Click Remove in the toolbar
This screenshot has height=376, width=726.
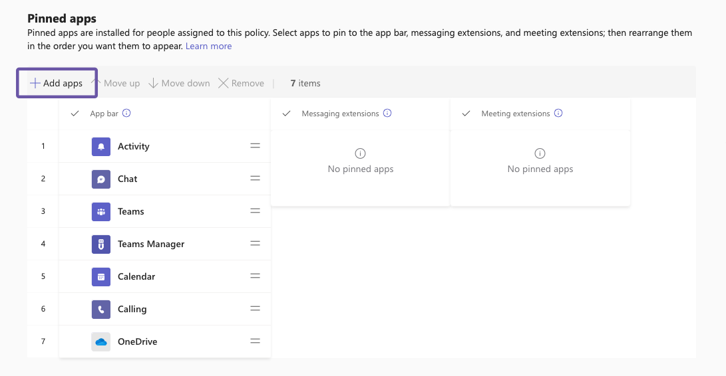tap(242, 83)
